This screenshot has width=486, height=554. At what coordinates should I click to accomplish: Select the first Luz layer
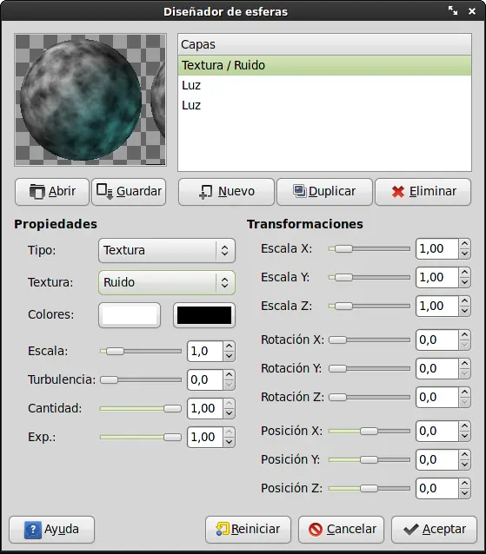(x=324, y=85)
